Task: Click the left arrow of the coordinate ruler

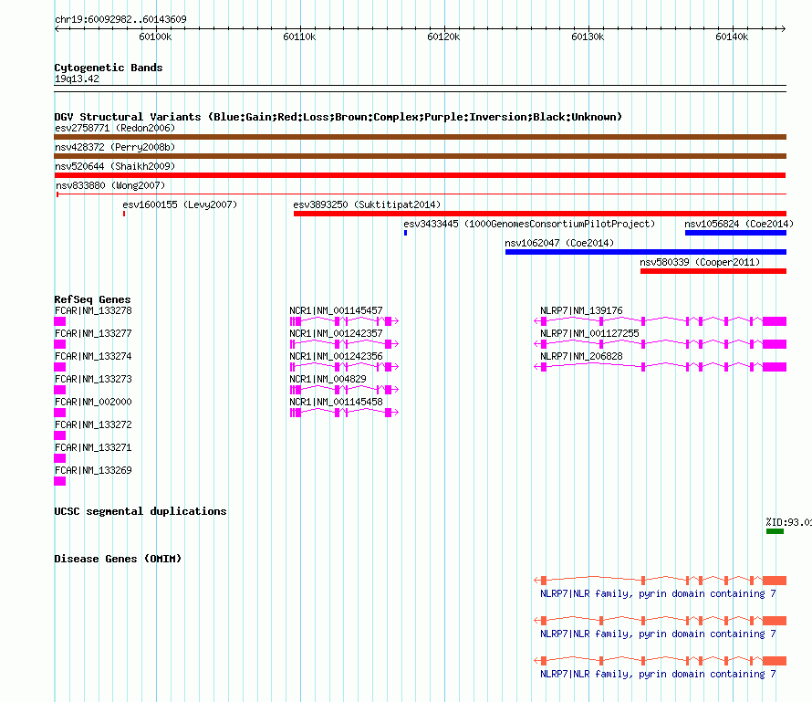Action: click(57, 28)
